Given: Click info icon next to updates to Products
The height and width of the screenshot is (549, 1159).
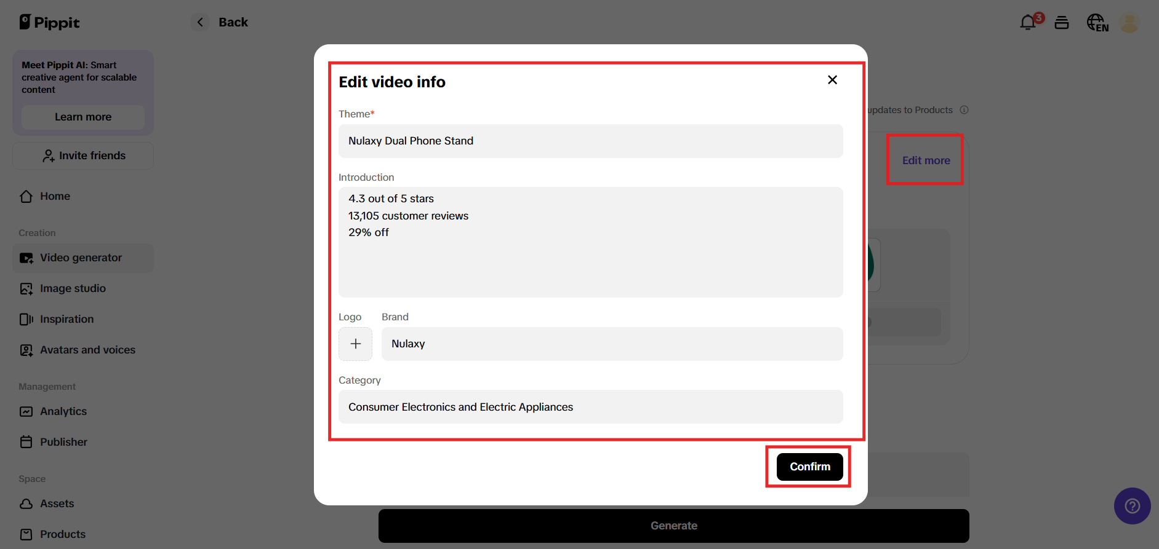Looking at the screenshot, I should (x=964, y=110).
